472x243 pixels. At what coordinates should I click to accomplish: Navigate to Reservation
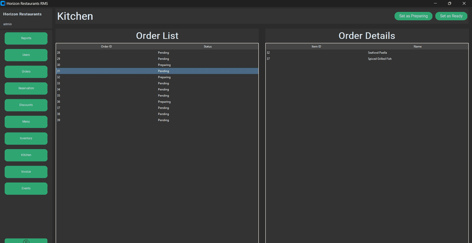pyautogui.click(x=26, y=88)
